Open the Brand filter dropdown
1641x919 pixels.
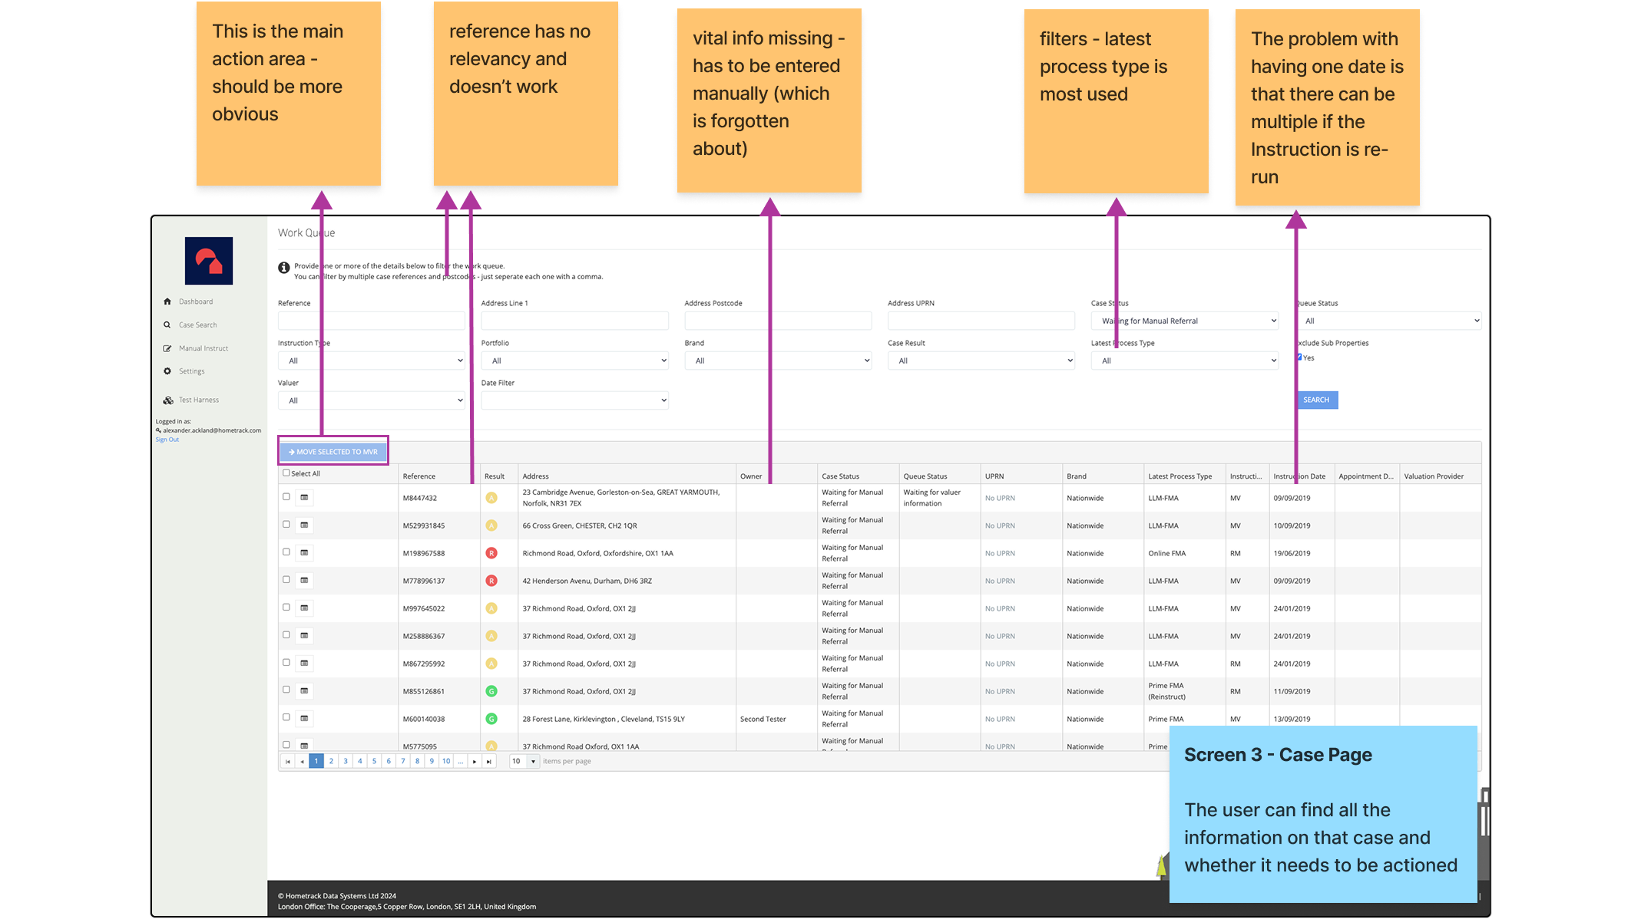(x=778, y=361)
